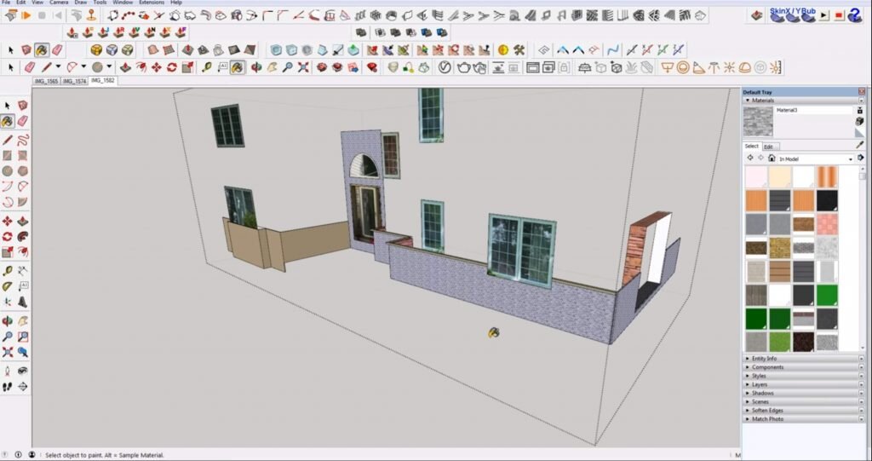Click the orange play arrow toolbar icon
This screenshot has height=461, width=872.
(26, 15)
